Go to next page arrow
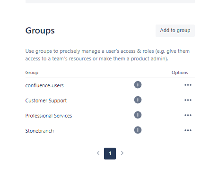 click(122, 153)
